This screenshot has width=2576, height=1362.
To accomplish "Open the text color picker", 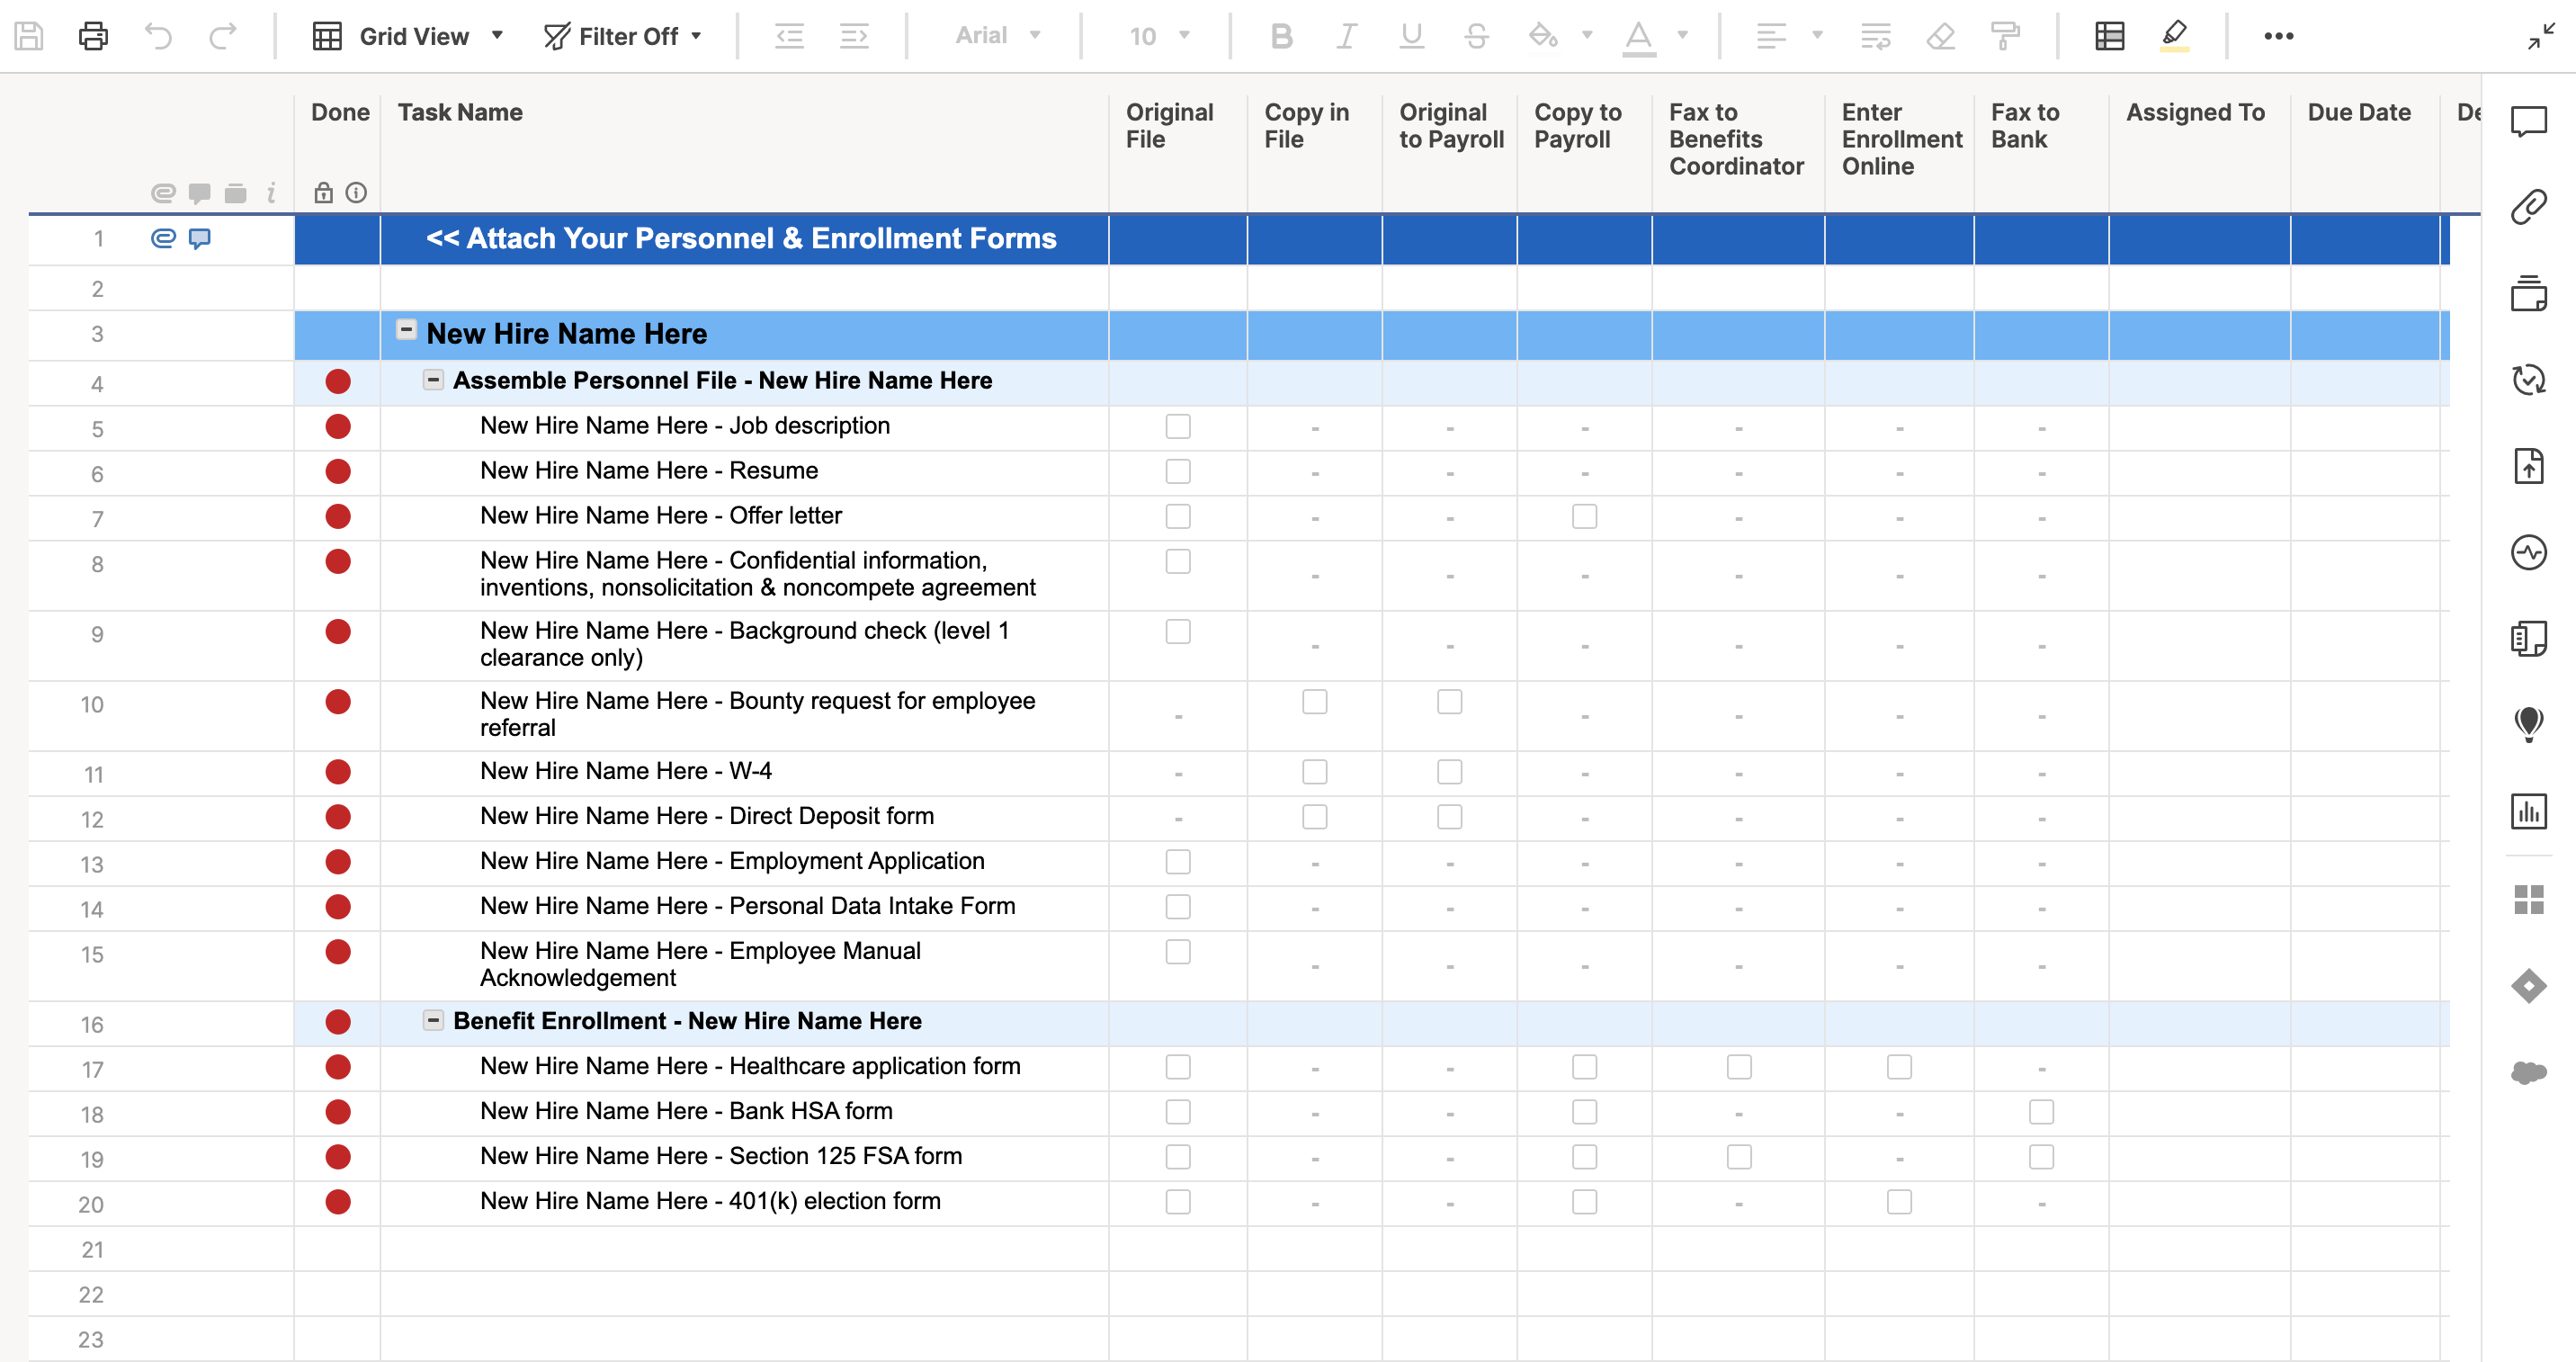I will point(1682,36).
